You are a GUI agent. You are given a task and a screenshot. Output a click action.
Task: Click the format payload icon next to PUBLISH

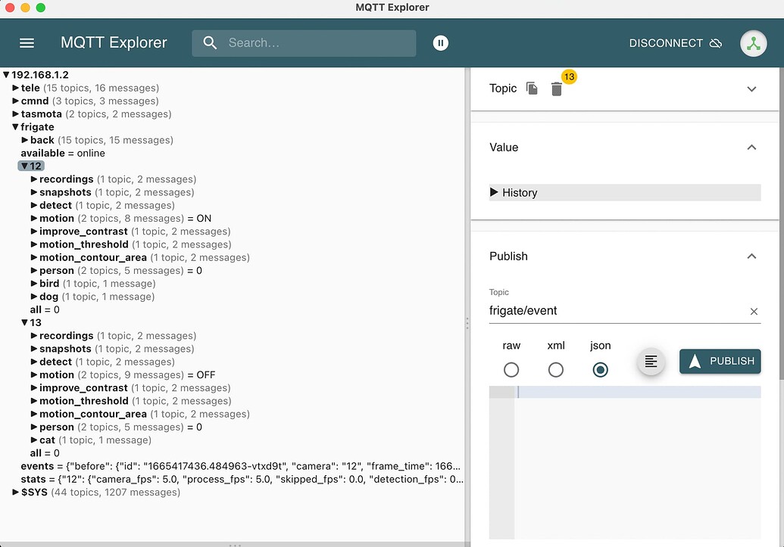tap(651, 362)
